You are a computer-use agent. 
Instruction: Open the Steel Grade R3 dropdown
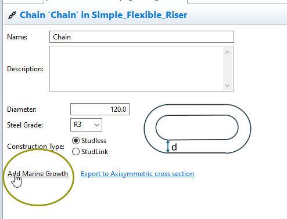(86, 125)
